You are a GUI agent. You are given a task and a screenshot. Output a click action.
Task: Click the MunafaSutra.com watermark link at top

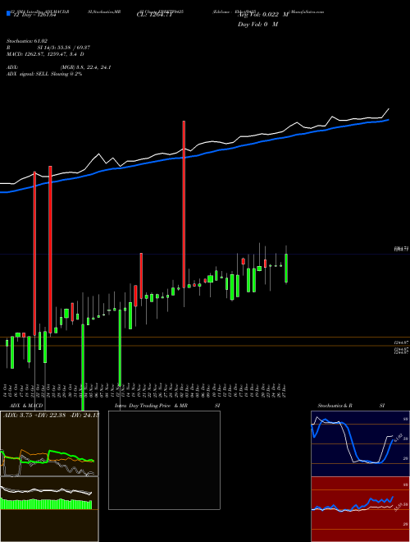click(306, 11)
